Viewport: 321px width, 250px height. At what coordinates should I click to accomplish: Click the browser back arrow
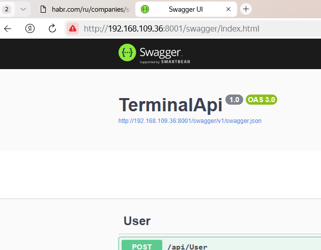[8, 28]
